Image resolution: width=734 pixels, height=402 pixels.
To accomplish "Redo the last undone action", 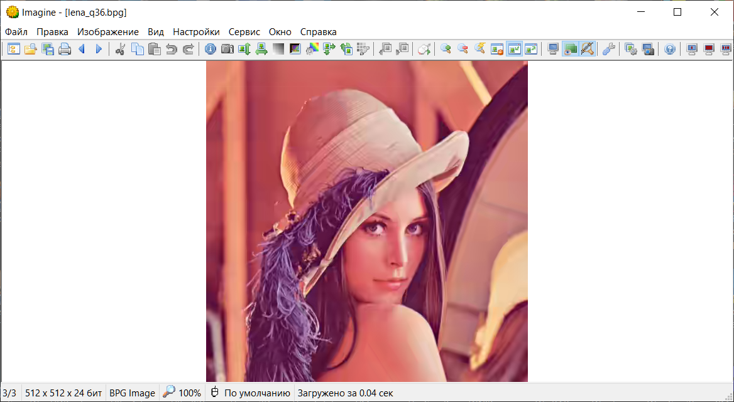I will tap(188, 48).
